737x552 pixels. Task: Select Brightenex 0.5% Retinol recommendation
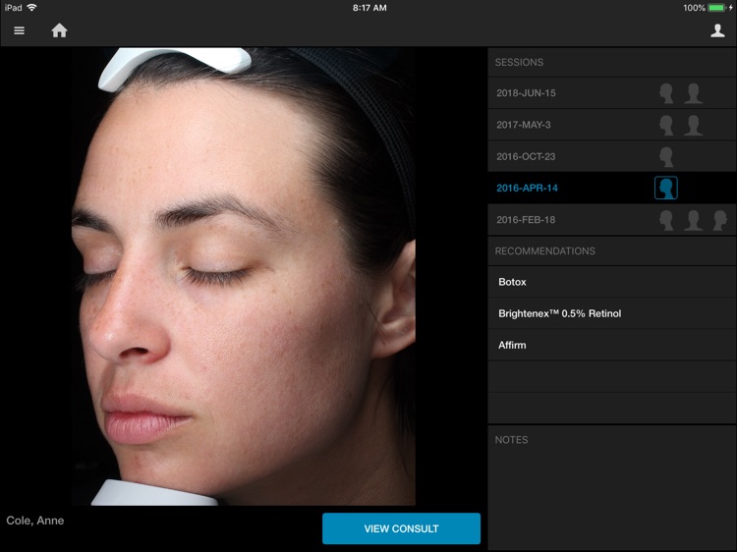612,313
